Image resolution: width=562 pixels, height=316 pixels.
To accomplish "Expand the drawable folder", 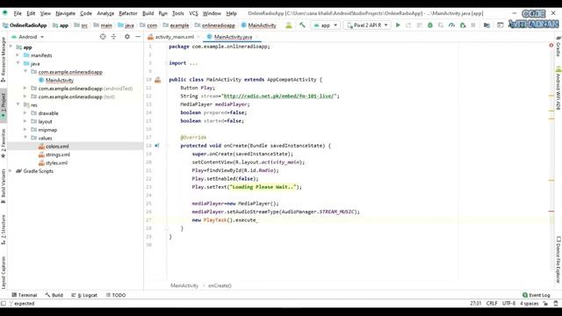I will (x=25, y=113).
